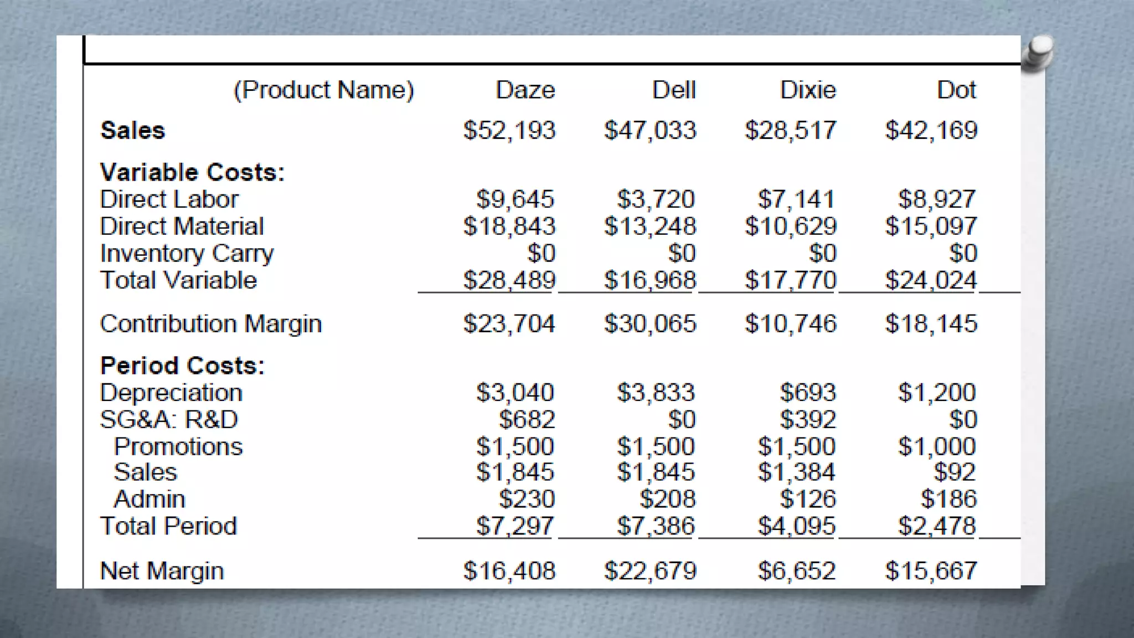Select Dixie Contribution Margin value $10,746
This screenshot has width=1134, height=638.
pyautogui.click(x=791, y=323)
